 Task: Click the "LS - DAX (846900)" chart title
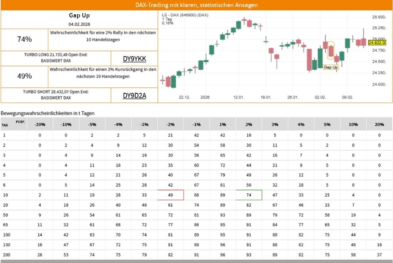[x=185, y=15]
